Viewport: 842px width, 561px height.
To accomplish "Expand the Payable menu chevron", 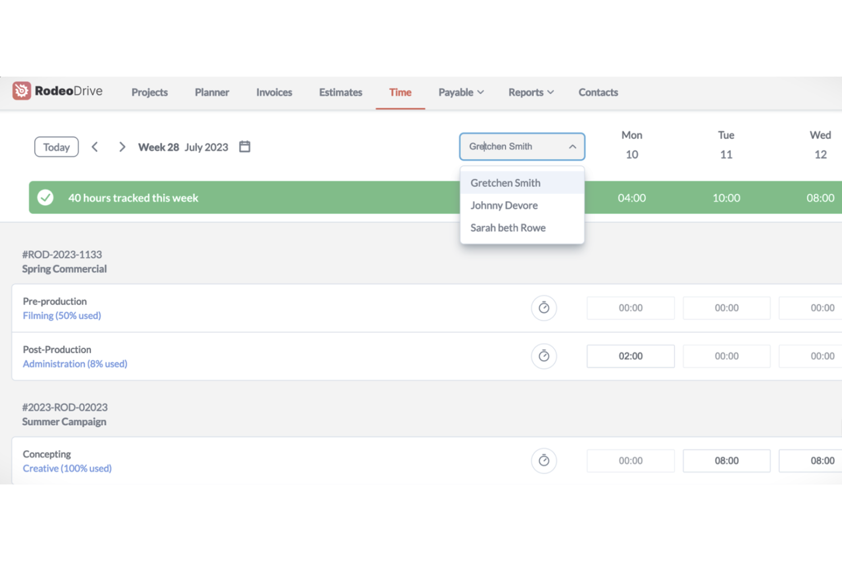I will point(481,92).
